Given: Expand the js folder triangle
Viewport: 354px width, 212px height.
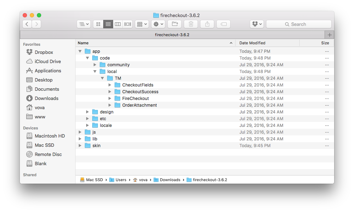Looking at the screenshot, I should click(80, 132).
